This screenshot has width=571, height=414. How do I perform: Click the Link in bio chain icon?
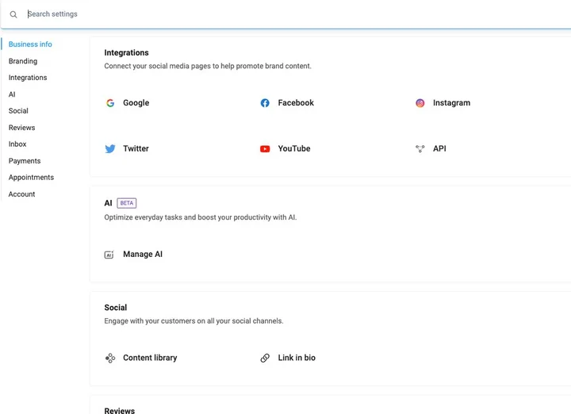(265, 358)
